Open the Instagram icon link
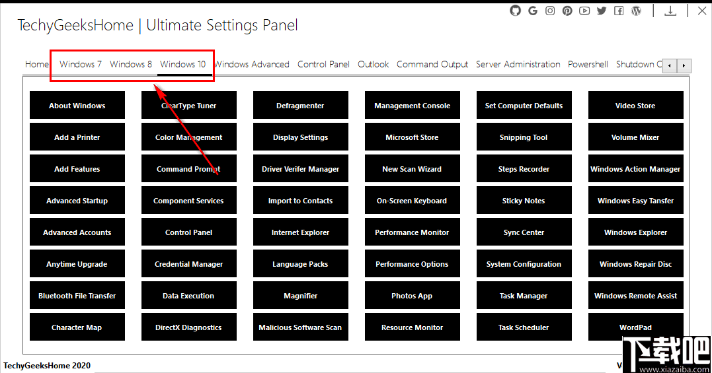712x373 pixels. click(x=550, y=11)
